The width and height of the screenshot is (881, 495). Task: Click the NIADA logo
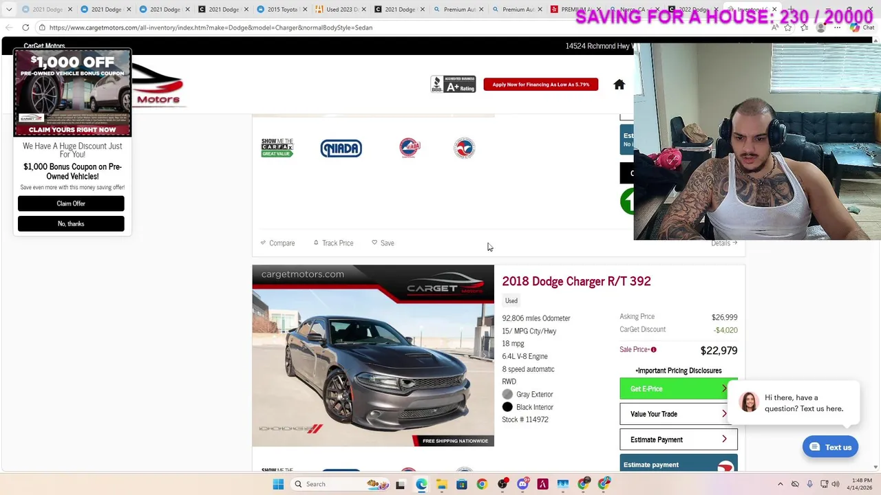coord(341,148)
